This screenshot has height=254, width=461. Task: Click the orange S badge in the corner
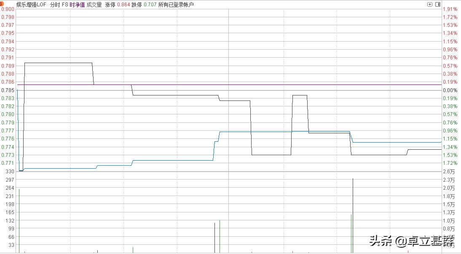click(x=1, y=4)
